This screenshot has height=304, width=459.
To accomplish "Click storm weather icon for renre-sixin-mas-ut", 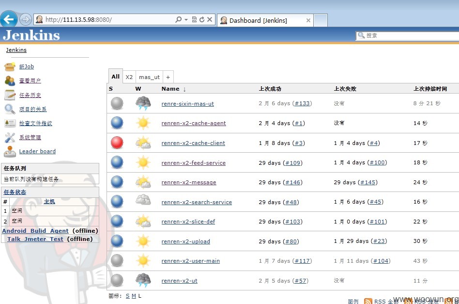I will (x=143, y=103).
